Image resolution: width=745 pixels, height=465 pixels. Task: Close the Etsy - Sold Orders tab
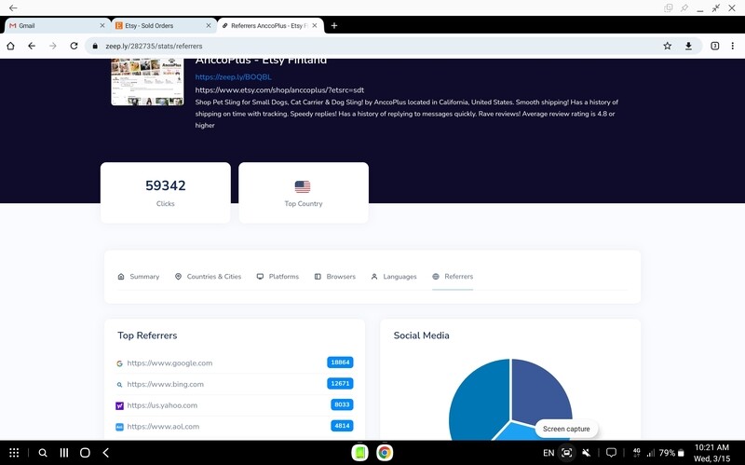coord(208,26)
